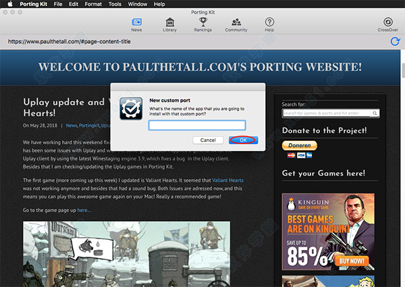Image resolution: width=405 pixels, height=287 pixels.
Task: Click the 'On May 28, 2018' date text
Action: pos(40,125)
